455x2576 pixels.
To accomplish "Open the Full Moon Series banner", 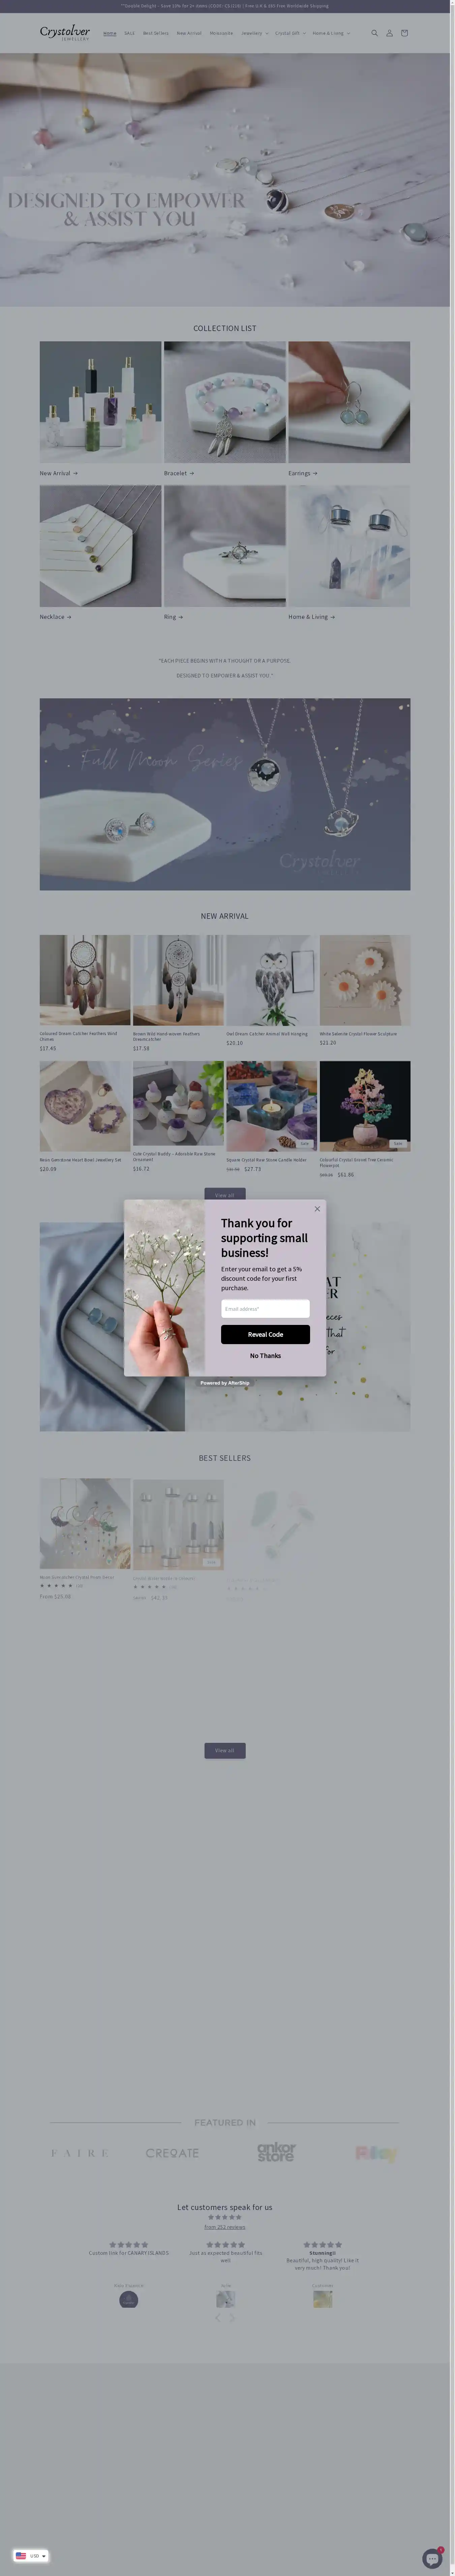I will [x=224, y=794].
